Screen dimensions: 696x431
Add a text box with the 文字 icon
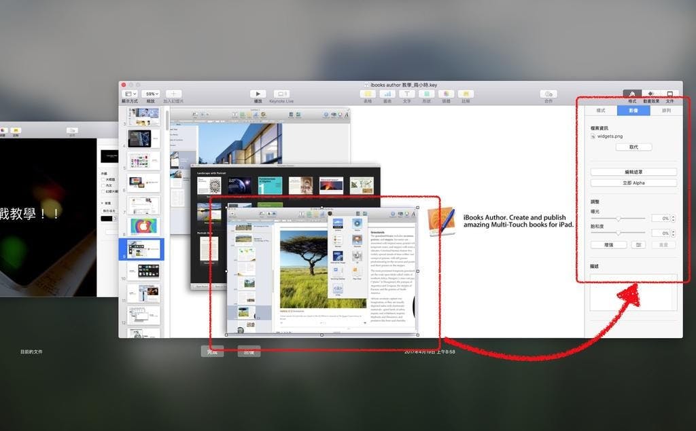pos(406,94)
